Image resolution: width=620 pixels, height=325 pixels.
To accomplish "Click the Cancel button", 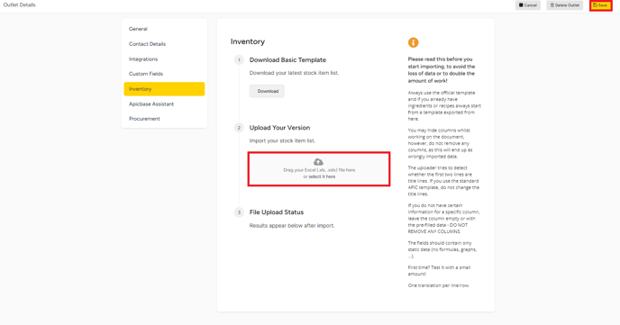I will pyautogui.click(x=527, y=5).
